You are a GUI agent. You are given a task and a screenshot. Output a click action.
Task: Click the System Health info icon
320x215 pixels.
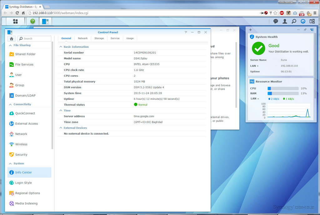click(x=252, y=37)
